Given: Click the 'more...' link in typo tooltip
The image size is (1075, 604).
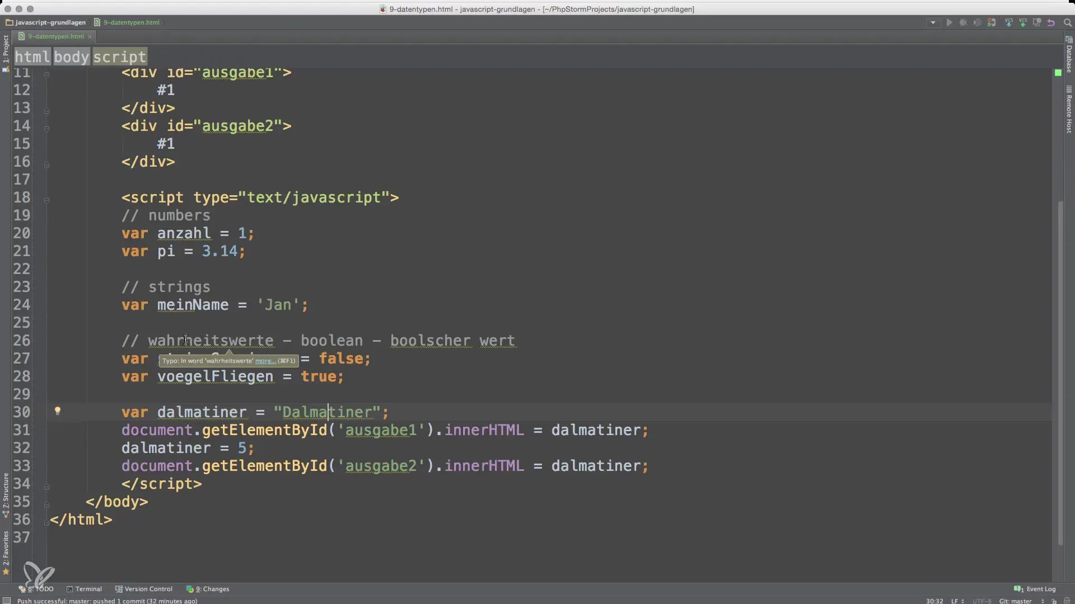Looking at the screenshot, I should point(265,361).
